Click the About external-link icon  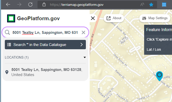[x=108, y=18]
